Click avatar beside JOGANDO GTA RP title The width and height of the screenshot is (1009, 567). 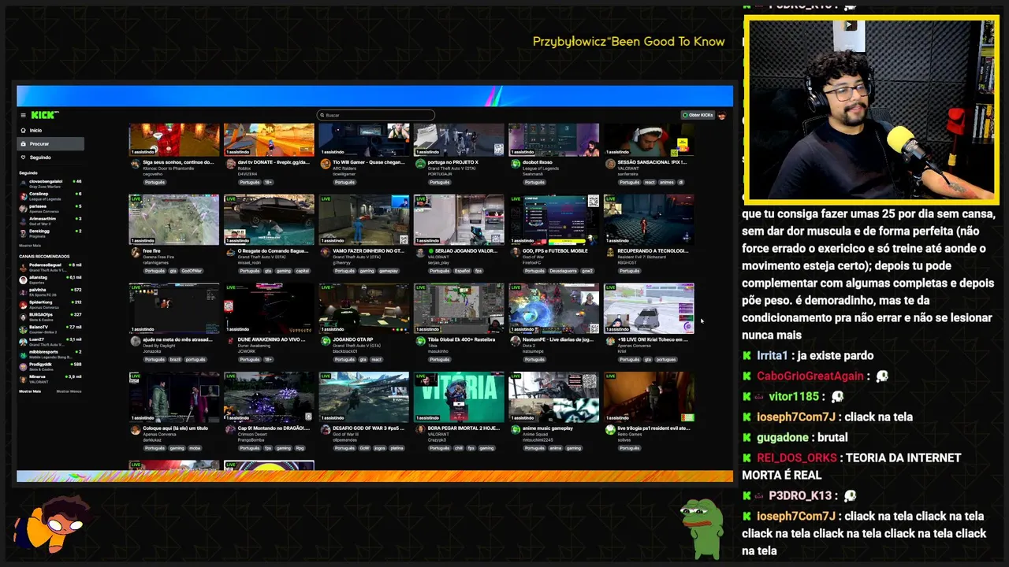326,342
